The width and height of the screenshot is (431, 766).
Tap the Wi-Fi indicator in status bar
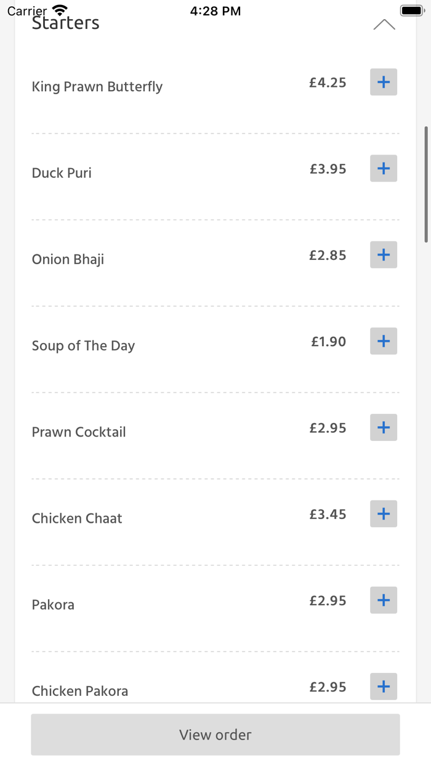(x=60, y=10)
